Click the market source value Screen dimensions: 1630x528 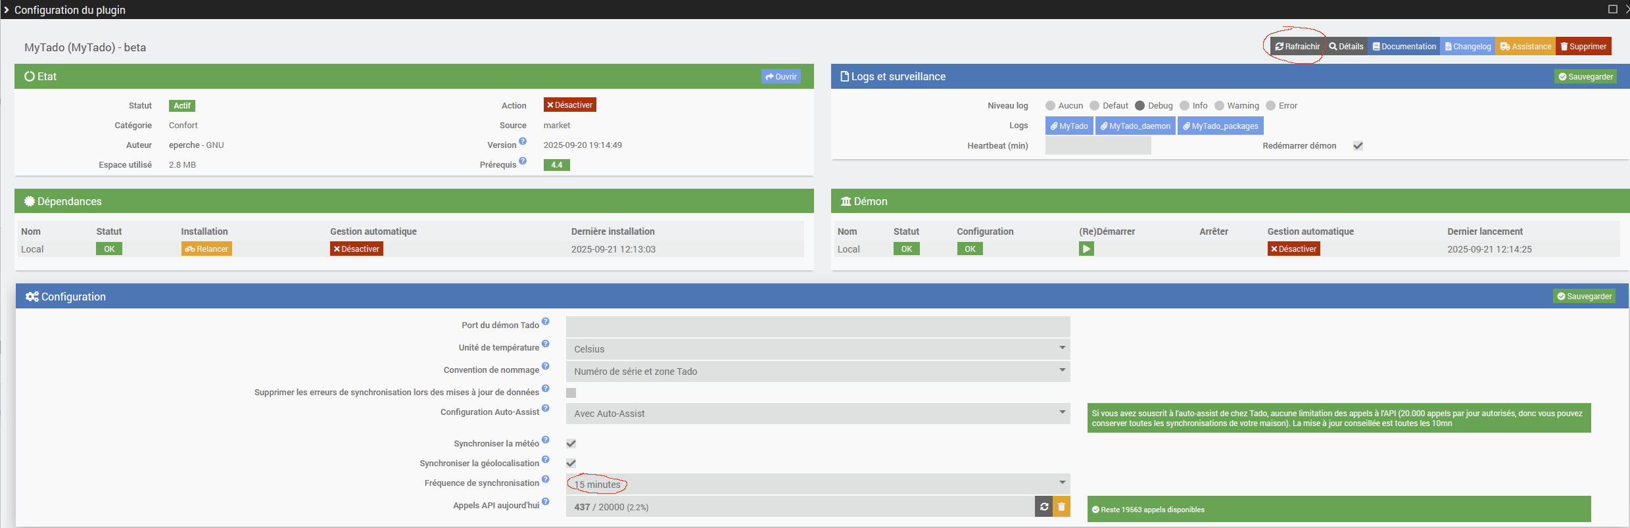[x=557, y=126]
